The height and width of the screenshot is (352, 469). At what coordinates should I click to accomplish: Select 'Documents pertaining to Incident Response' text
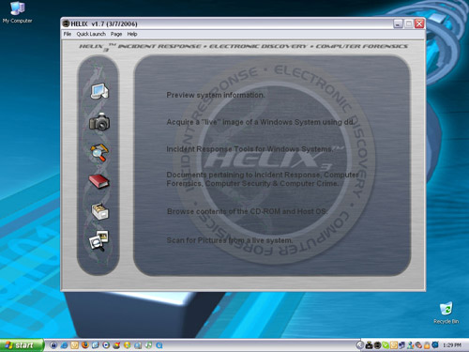263,179
